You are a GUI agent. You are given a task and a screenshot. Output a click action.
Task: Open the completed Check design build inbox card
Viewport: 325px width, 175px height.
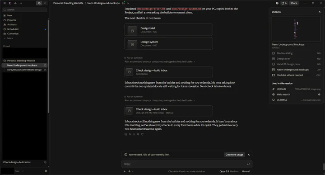(x=168, y=72)
